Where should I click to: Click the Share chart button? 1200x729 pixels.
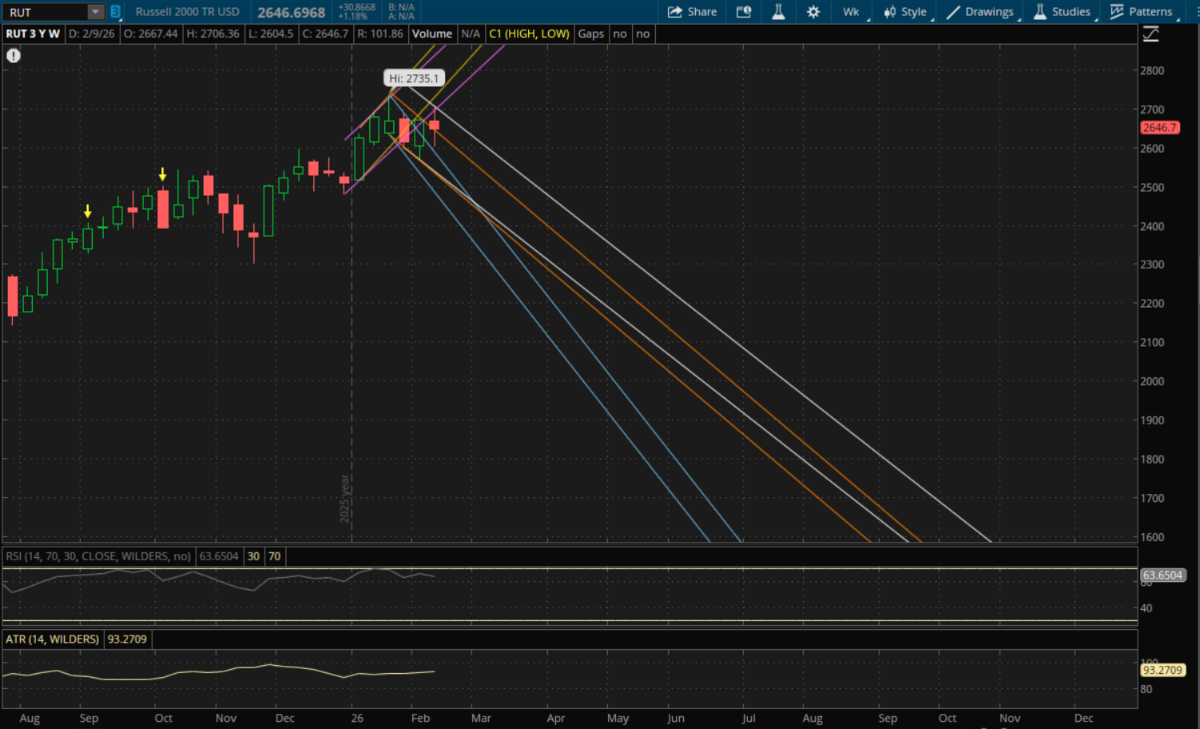[x=692, y=12]
